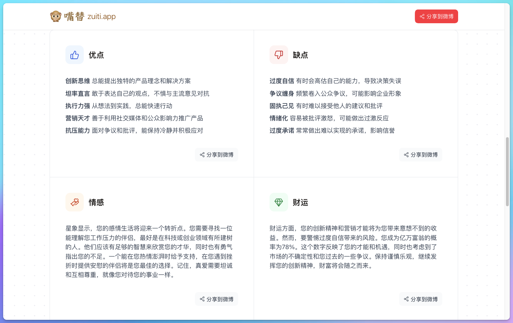Screen dimensions: 513x323
Task: Click the 情感 section heading
Action: (x=96, y=202)
